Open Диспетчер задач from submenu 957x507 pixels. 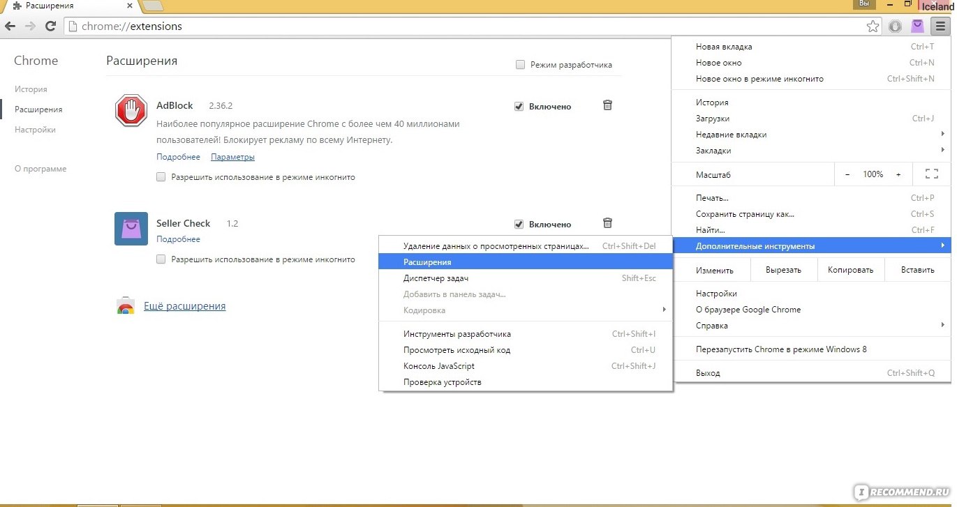pos(526,278)
